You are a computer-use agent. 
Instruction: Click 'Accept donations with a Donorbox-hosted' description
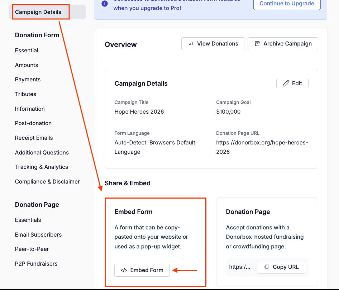pos(265,237)
